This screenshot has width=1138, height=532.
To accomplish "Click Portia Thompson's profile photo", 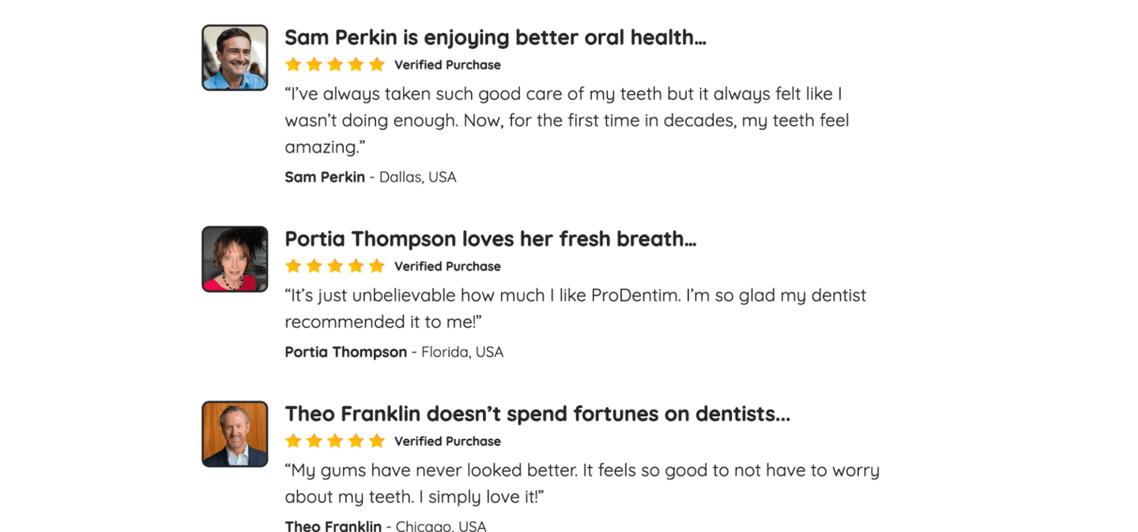I will tap(235, 259).
